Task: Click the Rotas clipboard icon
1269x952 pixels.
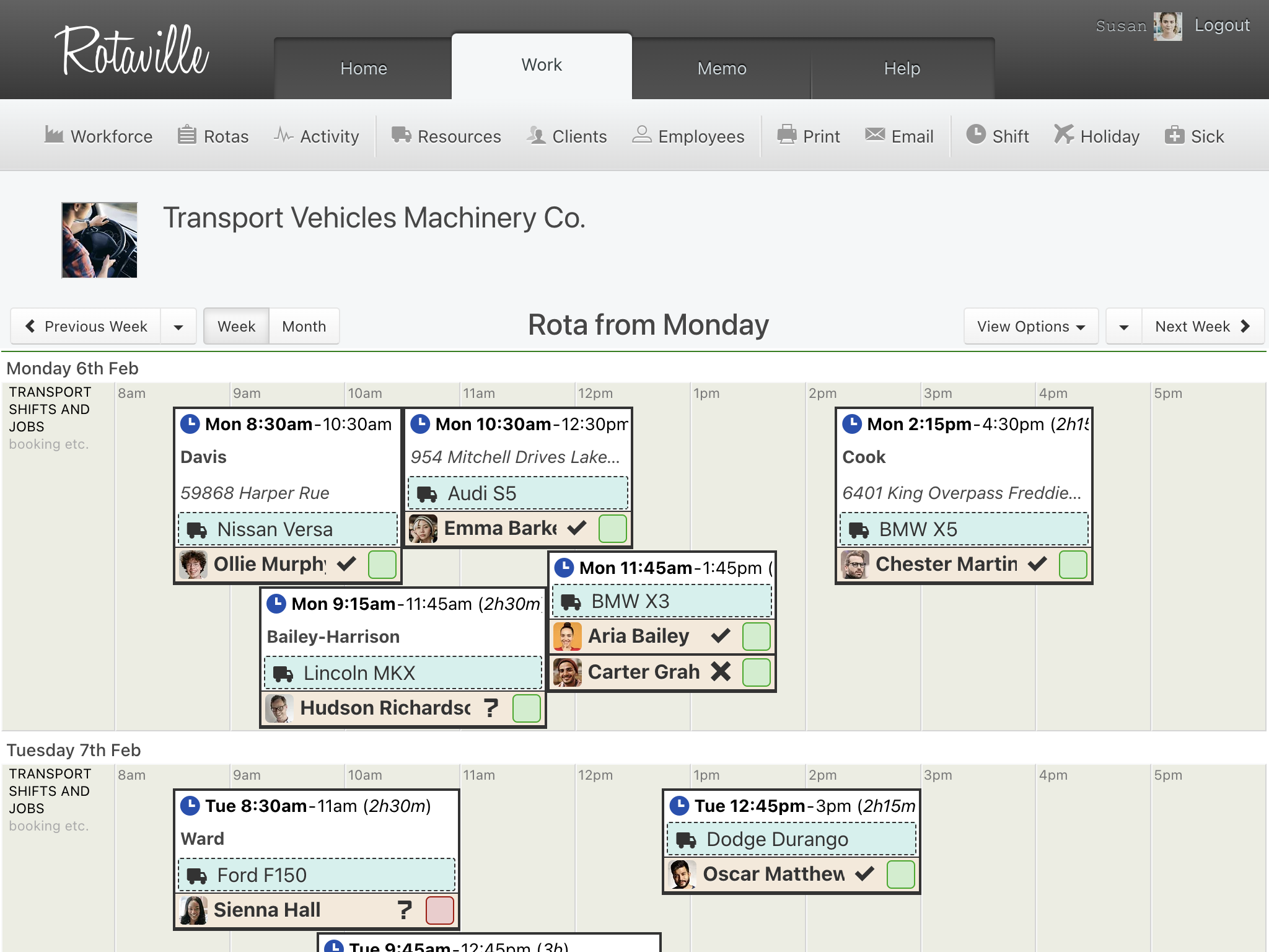Action: (187, 134)
